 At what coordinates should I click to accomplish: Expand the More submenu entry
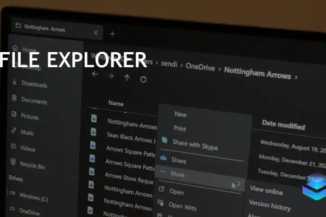tap(199, 177)
